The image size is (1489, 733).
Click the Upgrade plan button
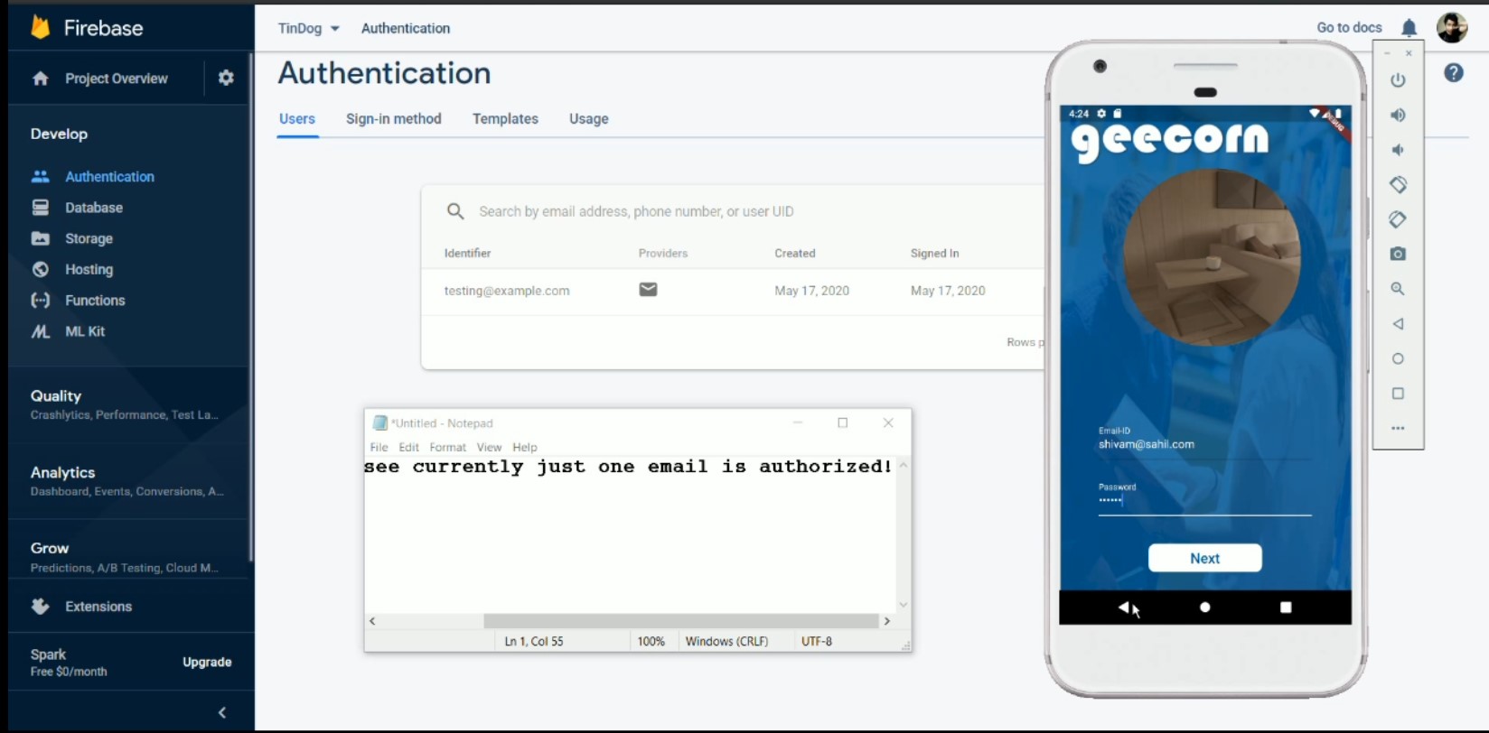pos(207,662)
